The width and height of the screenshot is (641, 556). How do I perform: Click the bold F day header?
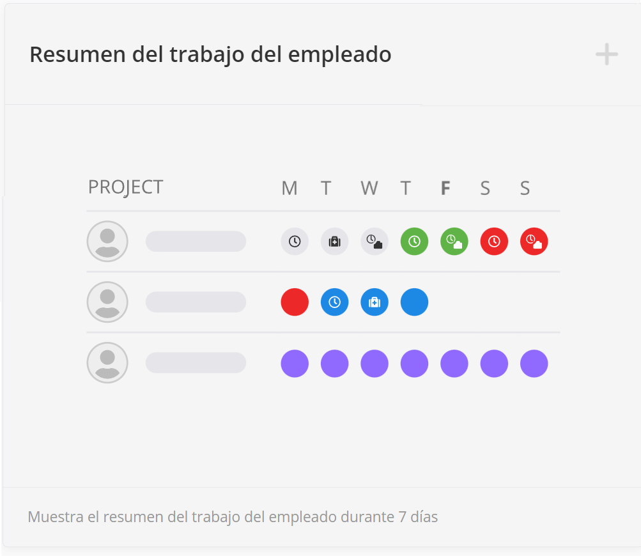(446, 189)
